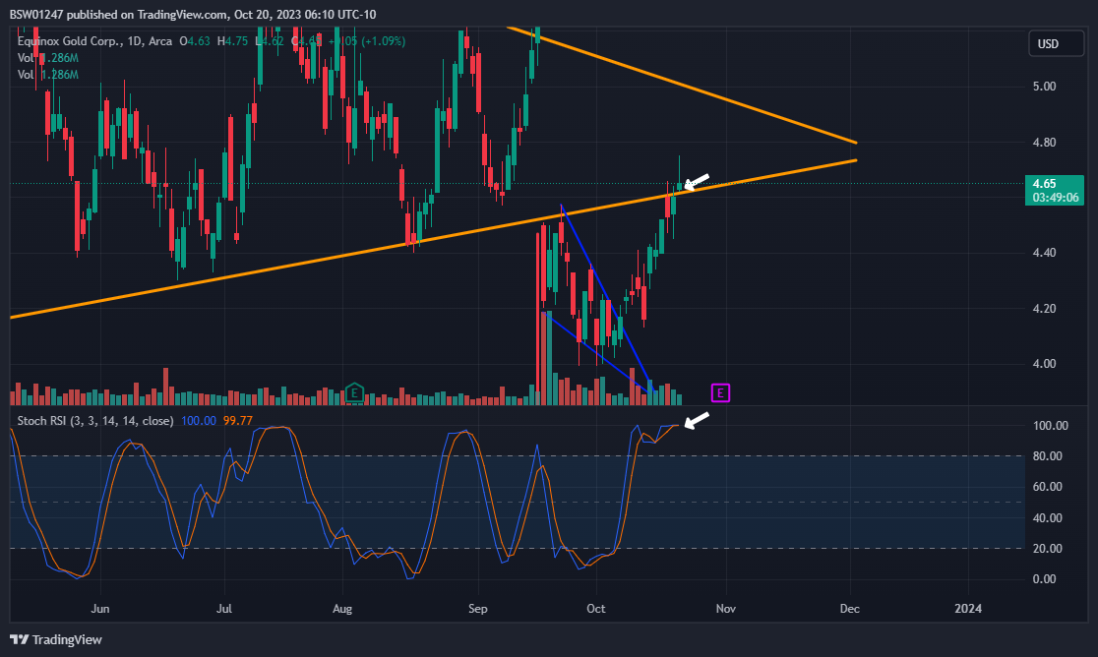Click the 4.20 price axis label

(1044, 308)
